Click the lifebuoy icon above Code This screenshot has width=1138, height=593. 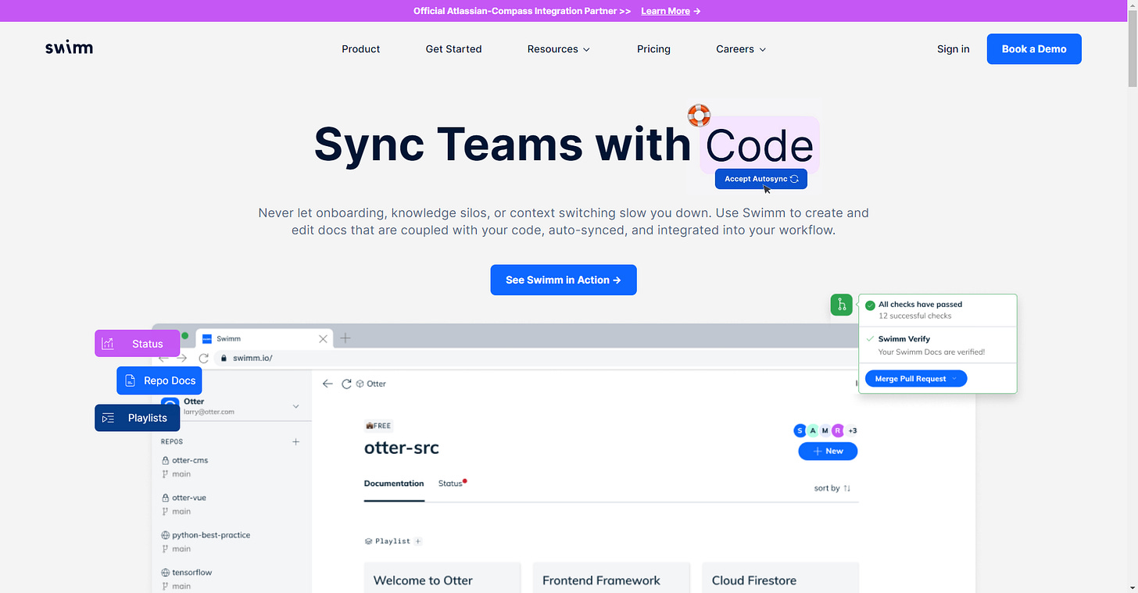[699, 116]
